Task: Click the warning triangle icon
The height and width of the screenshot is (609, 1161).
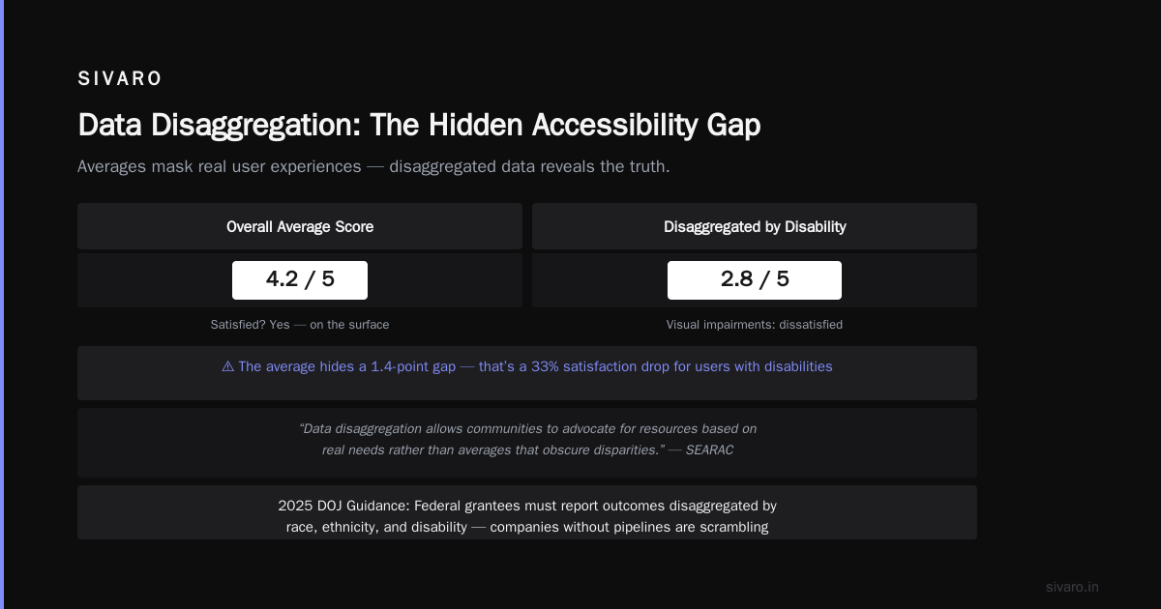Action: 227,367
